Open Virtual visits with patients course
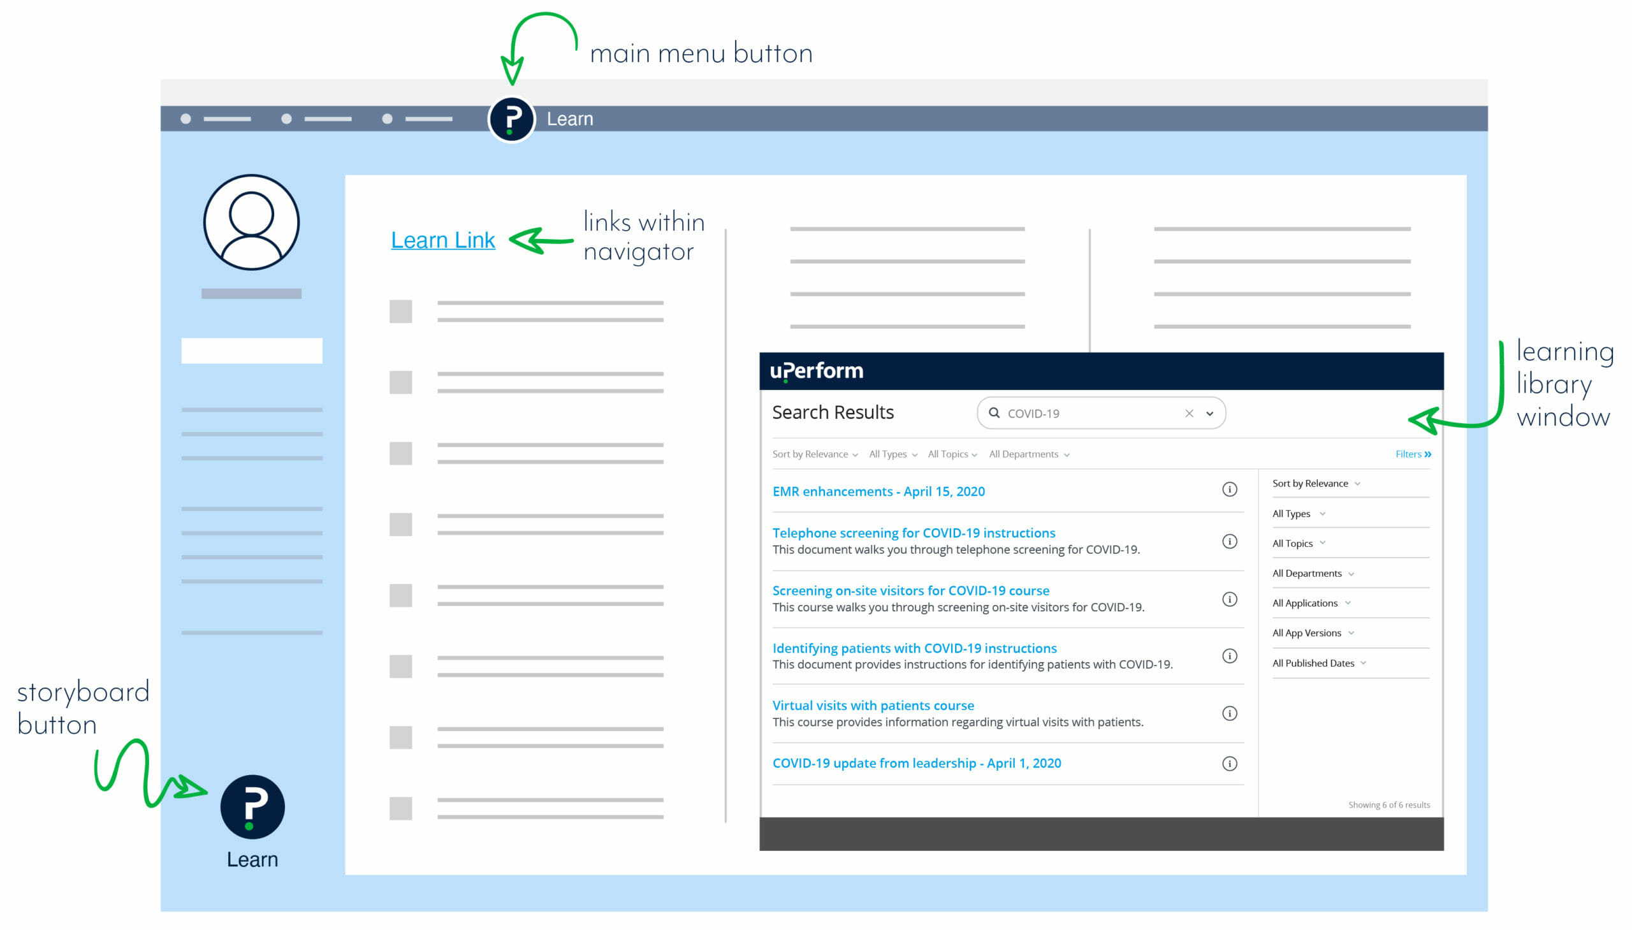 [x=873, y=705]
